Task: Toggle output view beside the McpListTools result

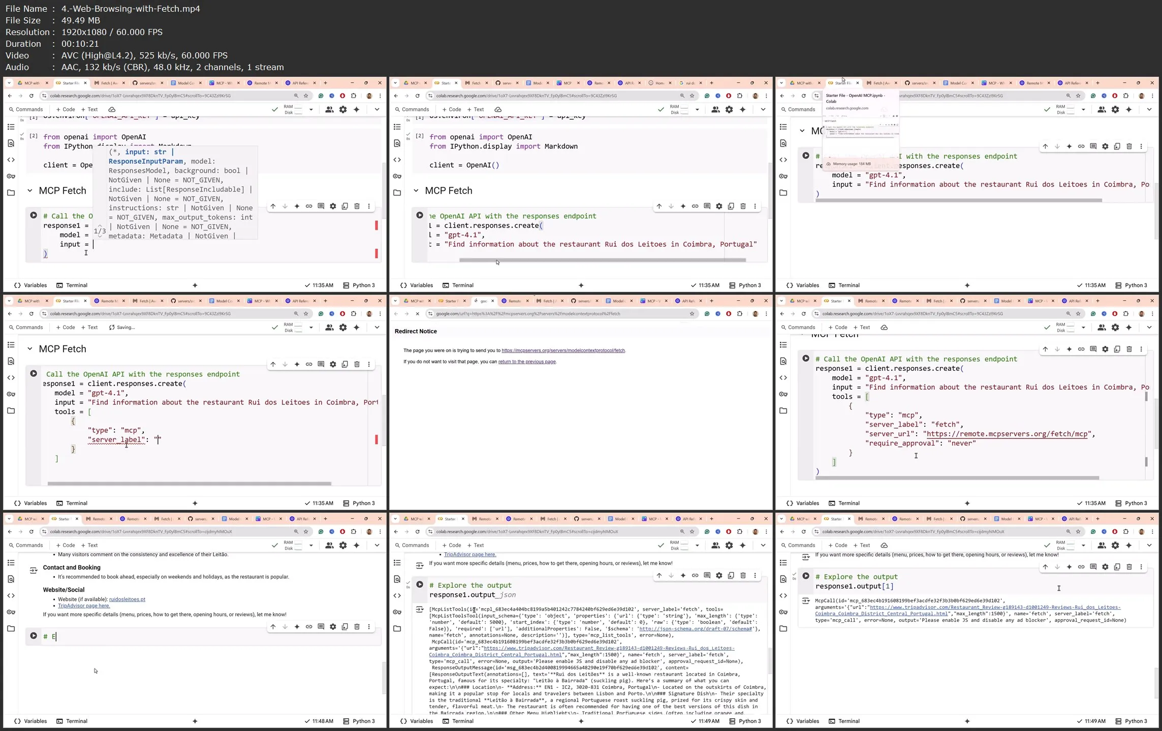Action: [420, 610]
